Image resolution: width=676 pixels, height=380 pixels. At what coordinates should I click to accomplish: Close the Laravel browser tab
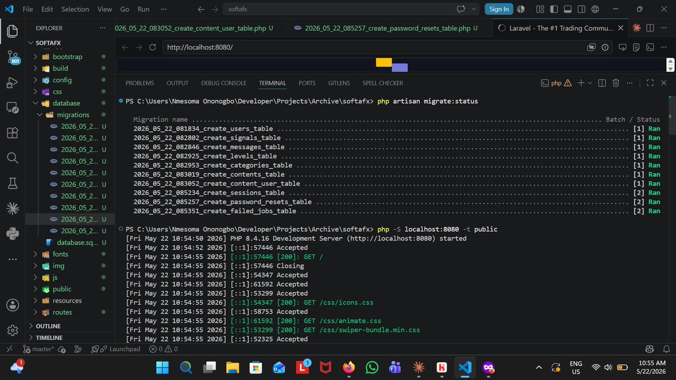click(x=621, y=28)
